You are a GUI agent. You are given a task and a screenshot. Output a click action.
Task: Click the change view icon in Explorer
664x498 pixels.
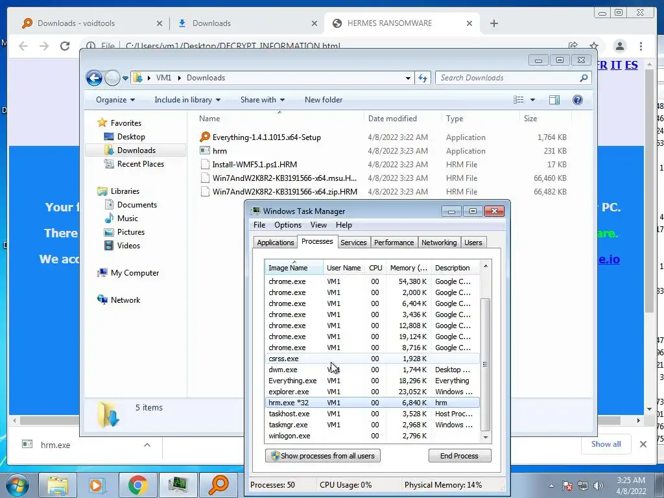(x=519, y=100)
